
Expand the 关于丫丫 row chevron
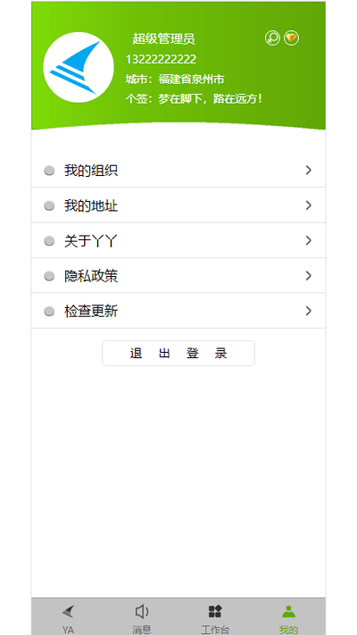coord(309,240)
